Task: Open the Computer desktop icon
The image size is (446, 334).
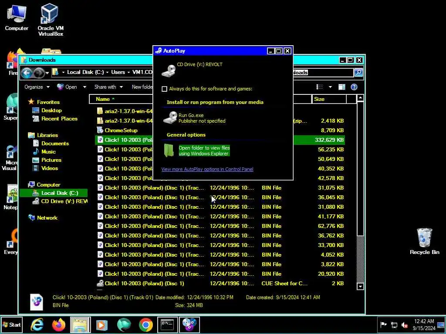Action: pyautogui.click(x=17, y=17)
